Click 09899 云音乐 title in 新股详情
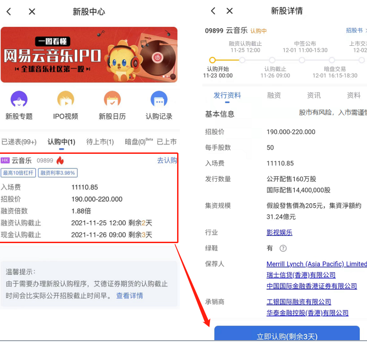This screenshot has height=342, width=367. click(x=226, y=31)
